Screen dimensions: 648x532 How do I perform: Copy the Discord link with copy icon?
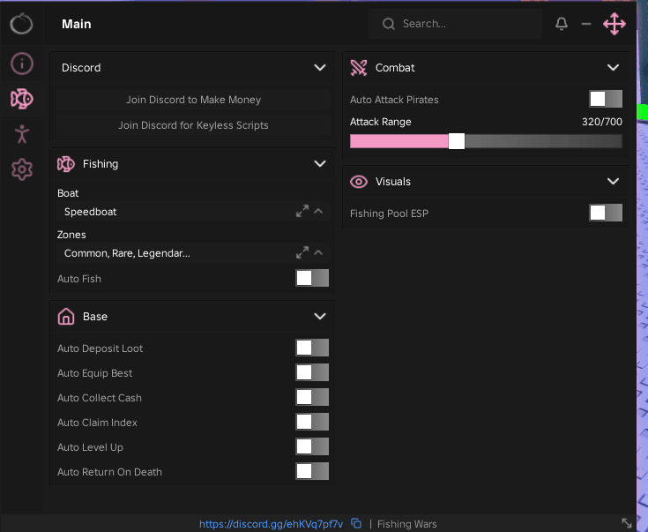click(x=356, y=523)
